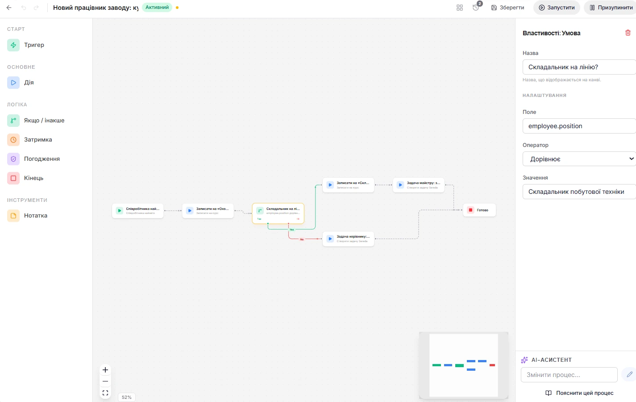Click the undo arrow in the header
Screen dimensions: 636x402
[24, 8]
